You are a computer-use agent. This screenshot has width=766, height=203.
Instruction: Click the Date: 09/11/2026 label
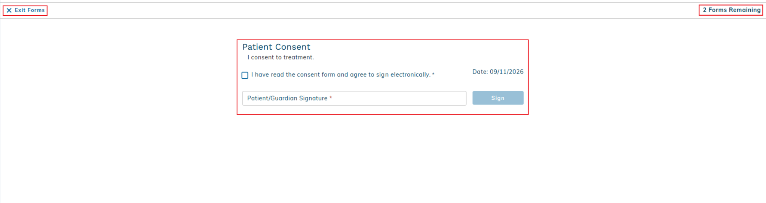[x=498, y=72]
